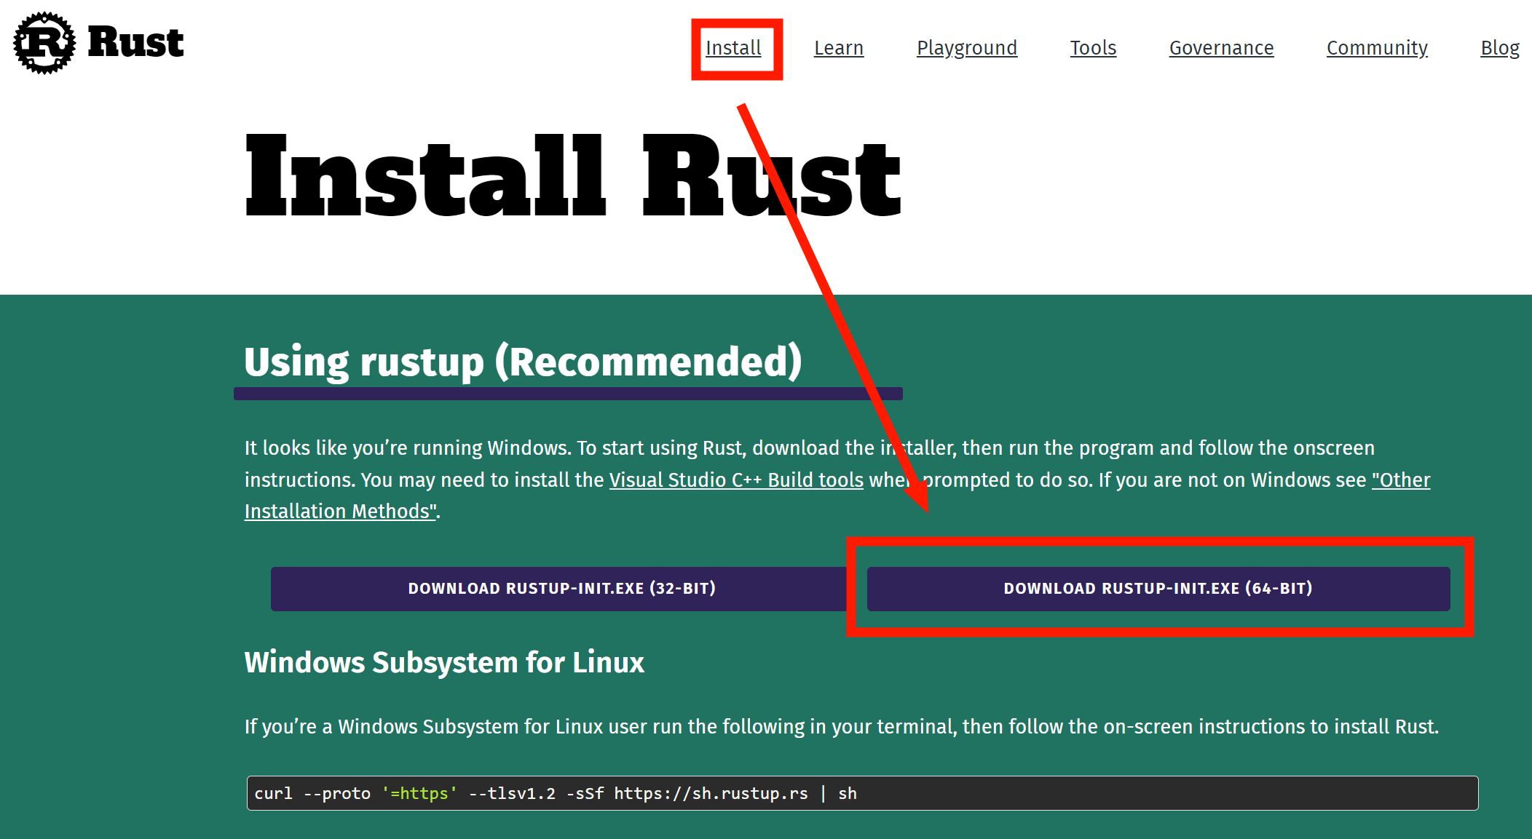
Task: Visit the Community page
Action: [x=1376, y=48]
